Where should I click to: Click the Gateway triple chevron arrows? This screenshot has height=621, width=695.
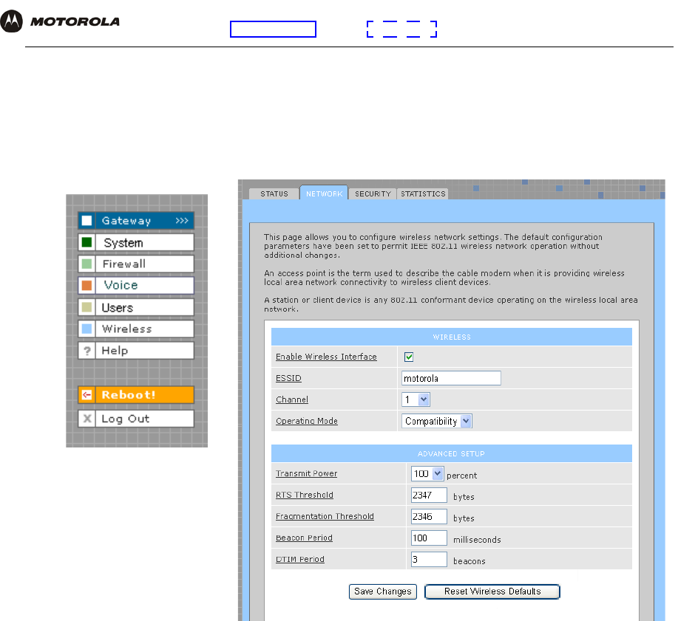tap(182, 221)
